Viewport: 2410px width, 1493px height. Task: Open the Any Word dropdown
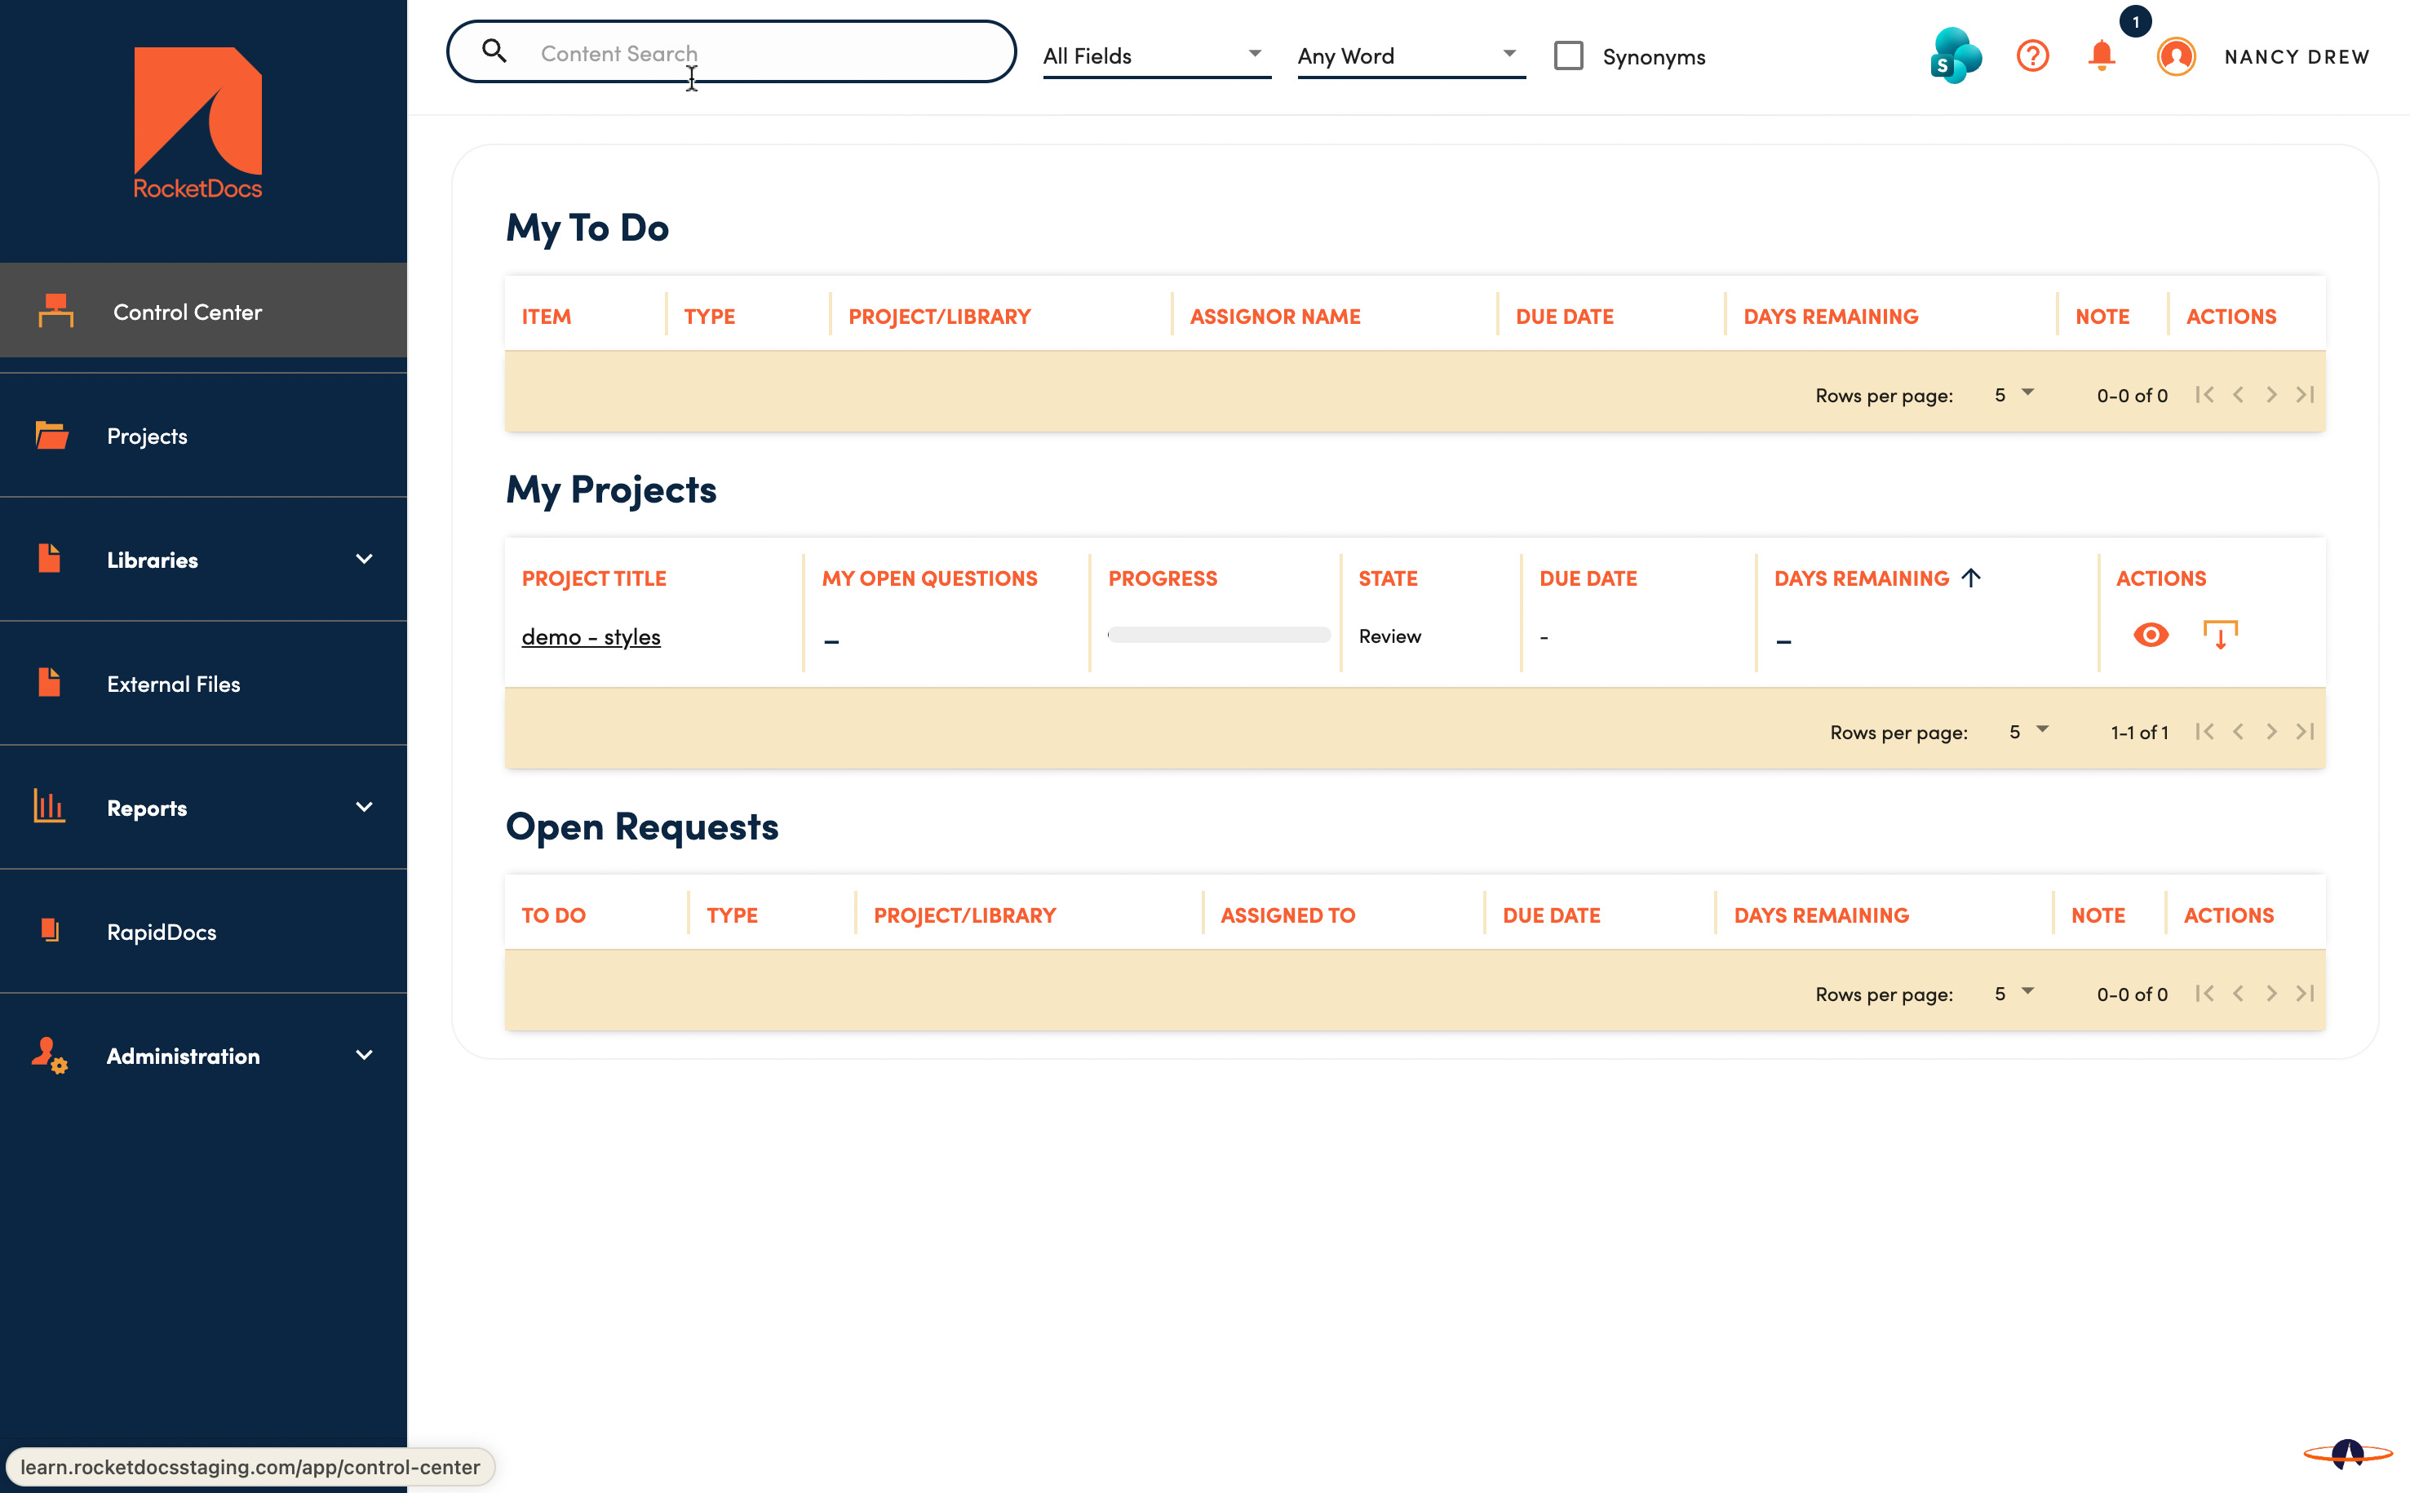tap(1410, 56)
